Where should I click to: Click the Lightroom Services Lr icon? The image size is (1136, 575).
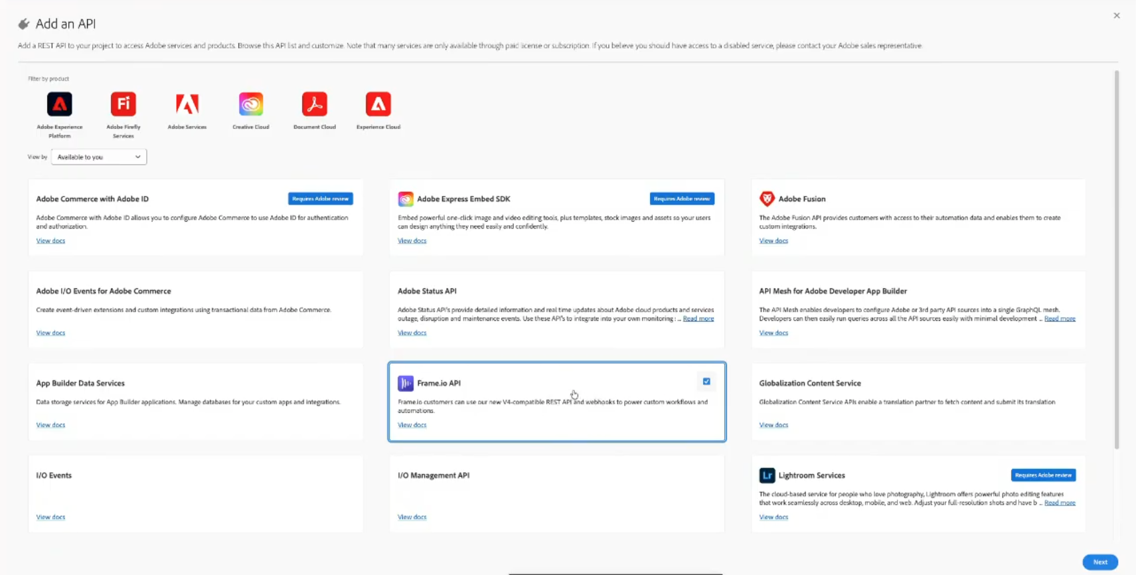[767, 475]
